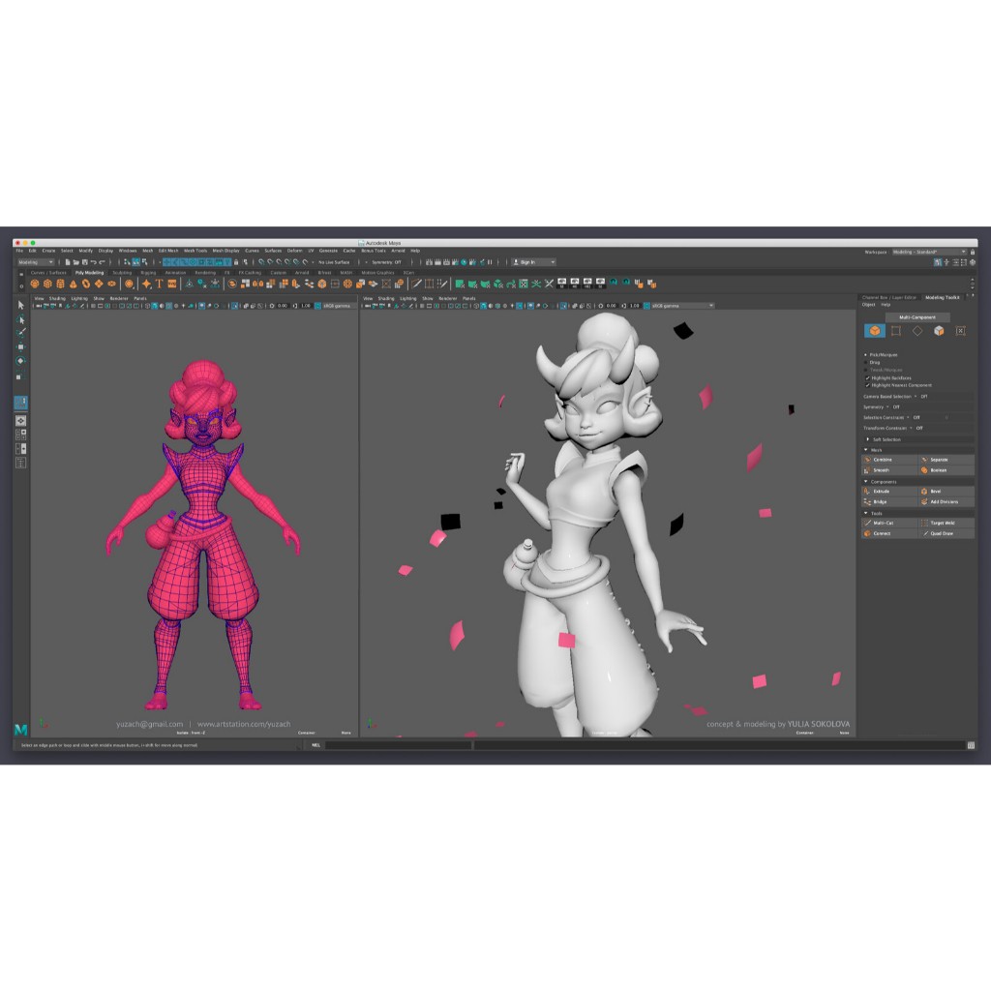This screenshot has height=991, width=991.
Task: Create a polygon torus from shelf
Action: pos(86,284)
